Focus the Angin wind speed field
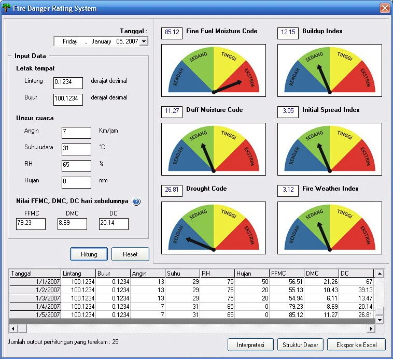The width and height of the screenshot is (393, 359). (x=76, y=133)
